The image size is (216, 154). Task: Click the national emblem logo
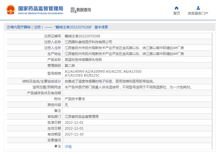pos(11,10)
